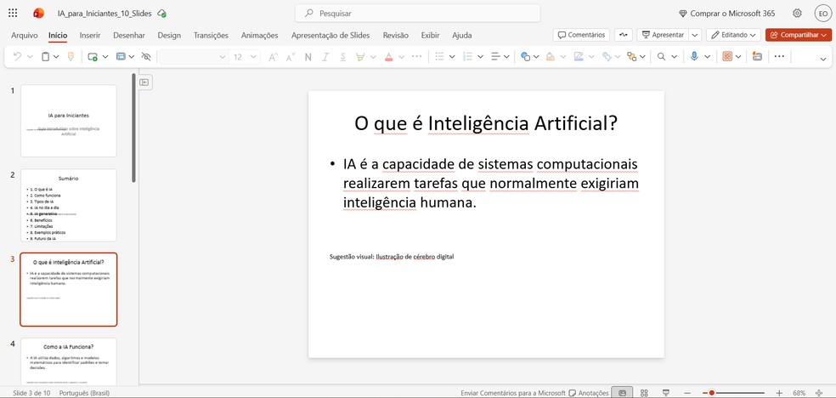Screen dimensions: 836x398
Task: Open the Animações tab
Action: 260,35
